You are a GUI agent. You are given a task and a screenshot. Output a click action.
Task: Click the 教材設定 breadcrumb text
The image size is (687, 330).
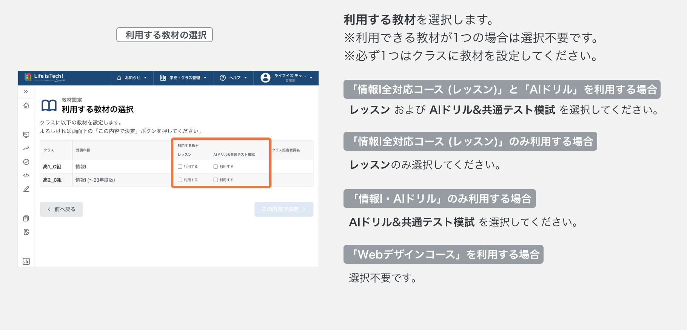tap(72, 100)
